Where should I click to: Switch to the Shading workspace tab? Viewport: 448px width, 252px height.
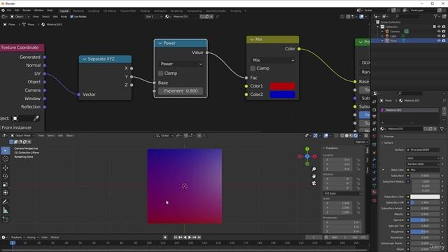pyautogui.click(x=145, y=11)
